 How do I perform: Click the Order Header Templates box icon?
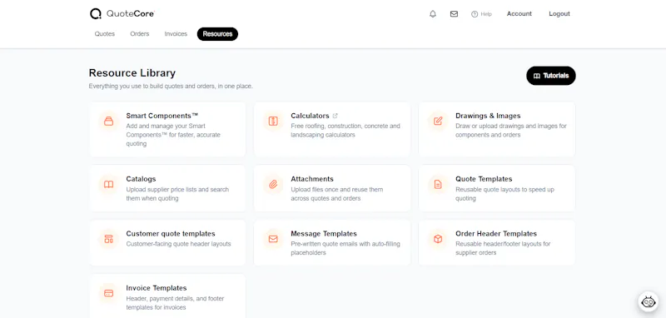pos(438,239)
